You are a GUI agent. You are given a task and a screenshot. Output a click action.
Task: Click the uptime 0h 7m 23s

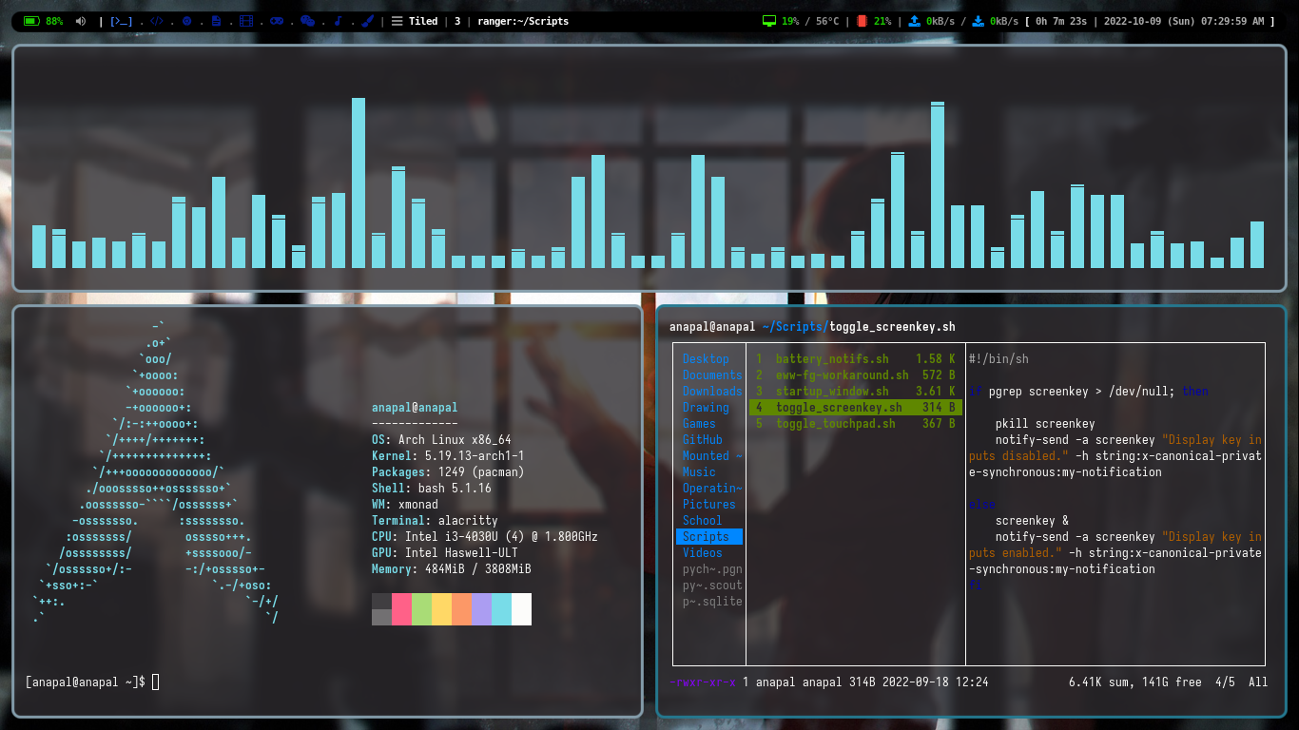[x=1060, y=21]
